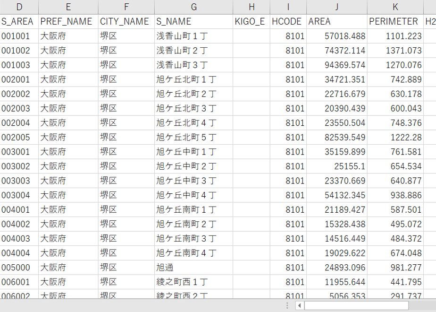Select cell with S_AREA 006001
The image size is (436, 312).
[19, 282]
